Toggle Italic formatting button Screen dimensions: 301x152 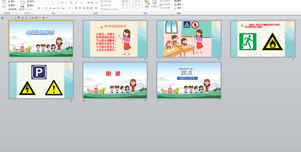click(x=43, y=8)
